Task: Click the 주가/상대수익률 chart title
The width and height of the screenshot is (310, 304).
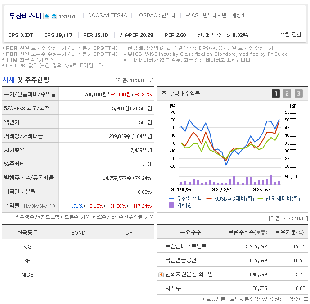Action: pyautogui.click(x=180, y=94)
